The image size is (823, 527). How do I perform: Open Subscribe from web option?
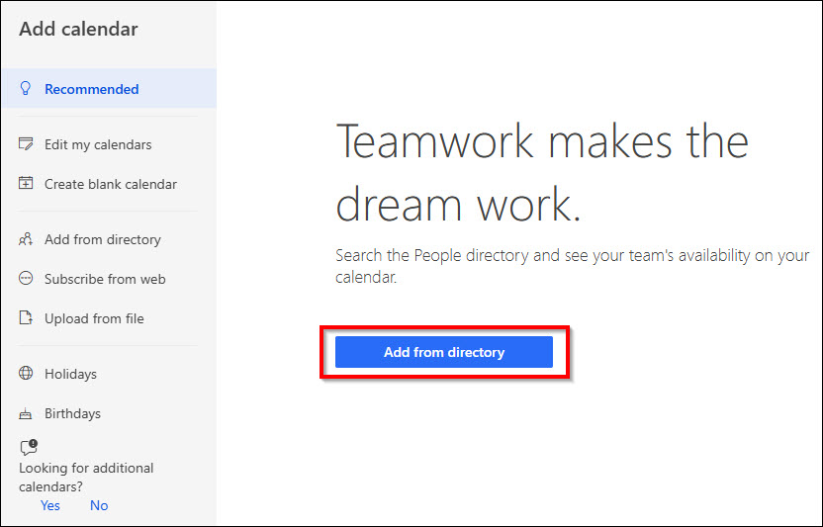105,279
